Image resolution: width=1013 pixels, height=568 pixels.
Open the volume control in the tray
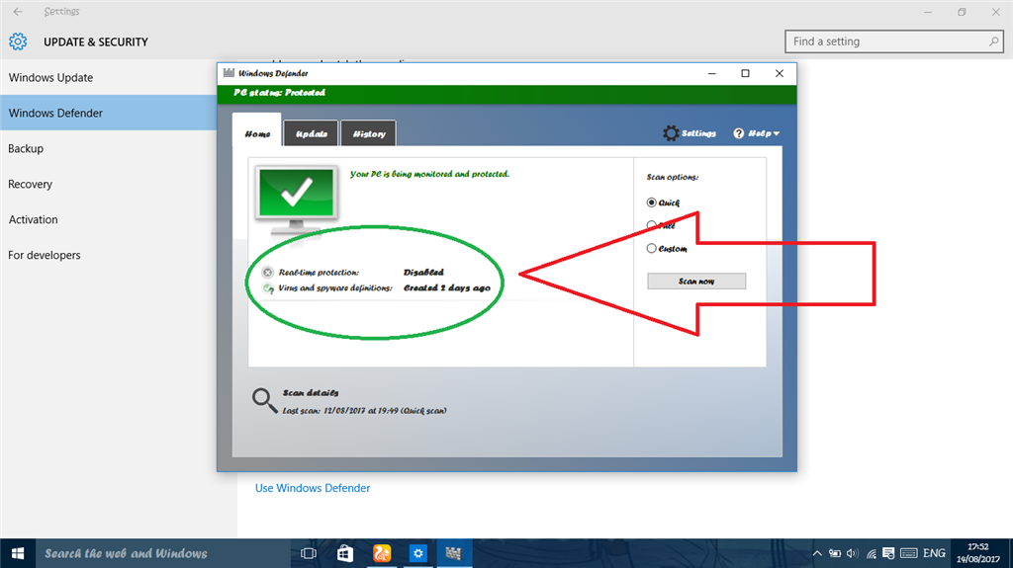pyautogui.click(x=852, y=553)
